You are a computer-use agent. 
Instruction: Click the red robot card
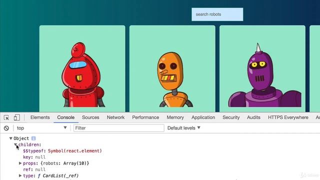pyautogui.click(x=82, y=68)
